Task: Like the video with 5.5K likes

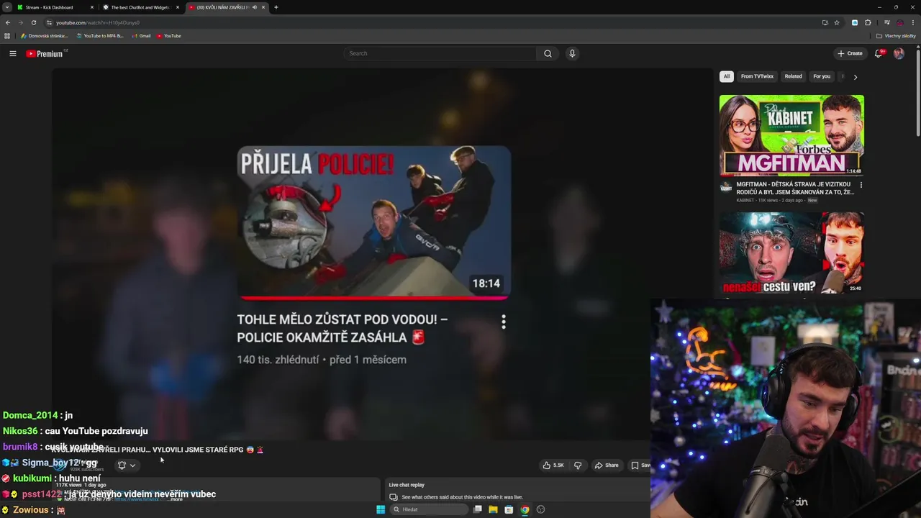Action: [x=553, y=465]
